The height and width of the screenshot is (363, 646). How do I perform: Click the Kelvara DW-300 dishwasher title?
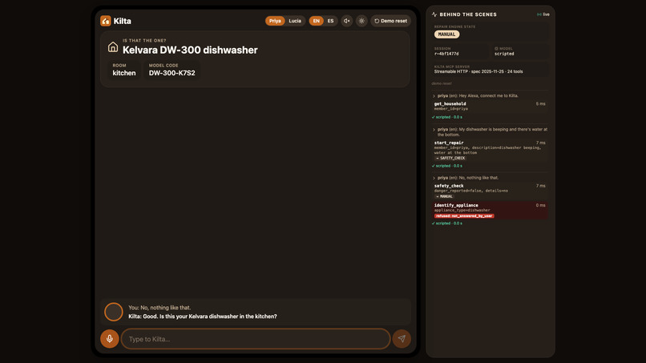(x=190, y=50)
